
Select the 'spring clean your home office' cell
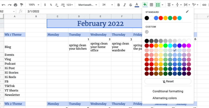pyautogui.click(x=100, y=47)
